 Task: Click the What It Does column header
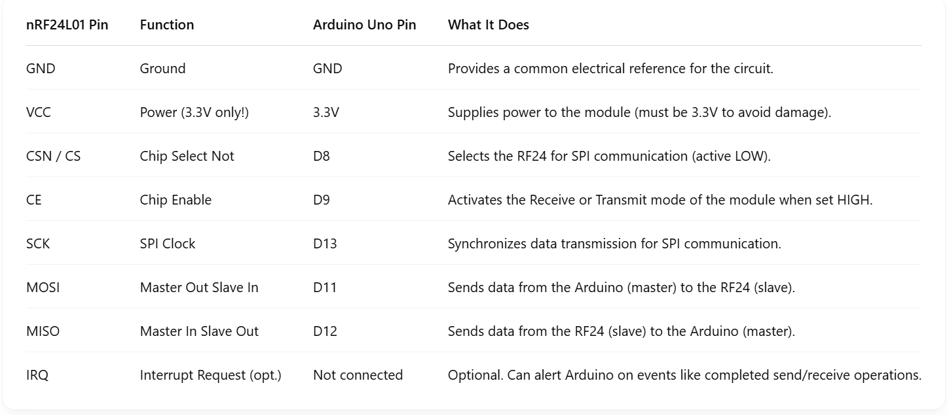(489, 25)
